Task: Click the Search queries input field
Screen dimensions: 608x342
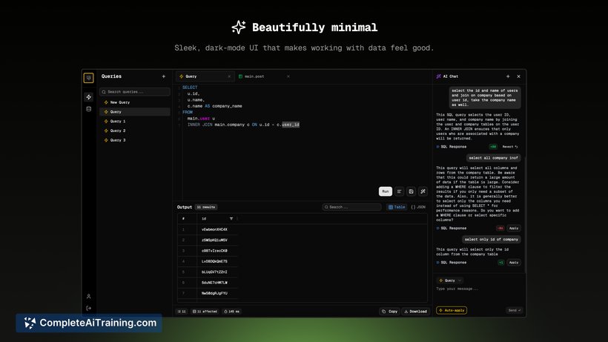Action: click(135, 92)
